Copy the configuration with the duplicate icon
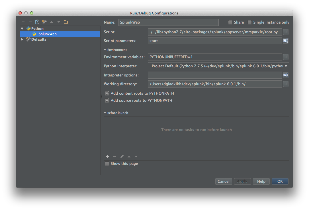 tap(37, 22)
